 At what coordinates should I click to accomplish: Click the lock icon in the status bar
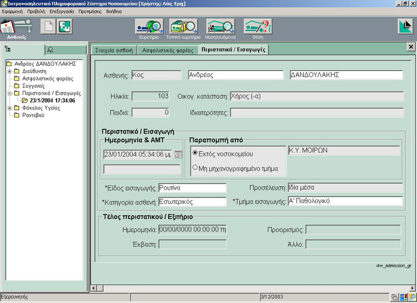coord(394,297)
